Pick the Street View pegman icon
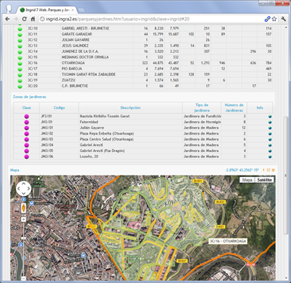291x283 pixels. (x=23, y=209)
